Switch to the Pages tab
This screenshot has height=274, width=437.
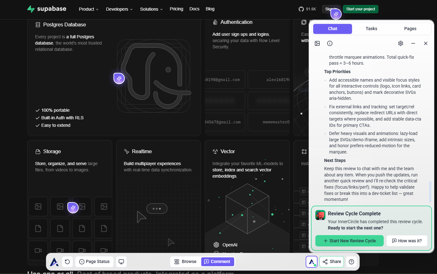(410, 29)
